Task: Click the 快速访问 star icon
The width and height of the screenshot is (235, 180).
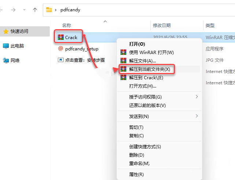Action: pyautogui.click(x=6, y=31)
